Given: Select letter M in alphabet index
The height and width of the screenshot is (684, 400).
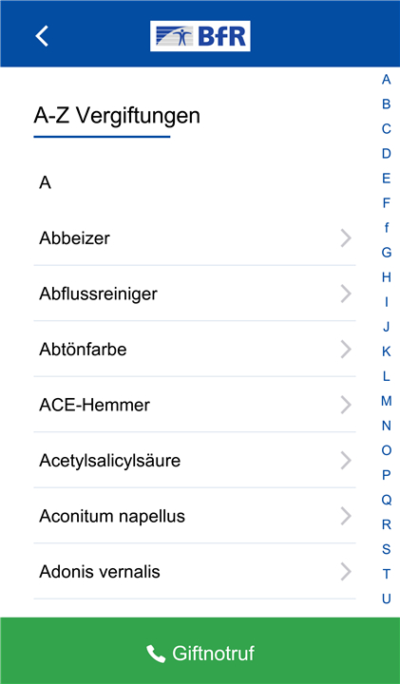Looking at the screenshot, I should (386, 401).
